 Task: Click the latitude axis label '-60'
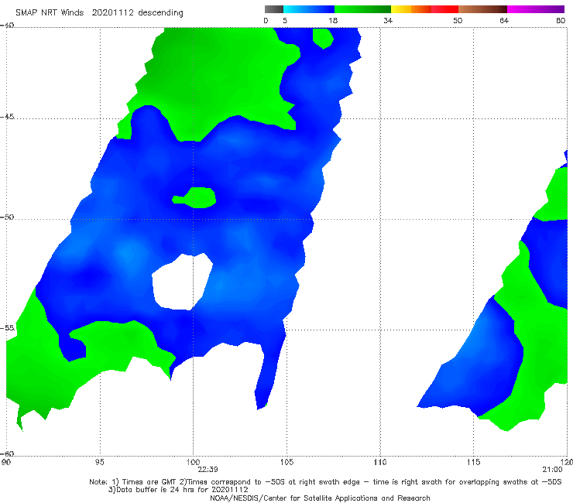7,453
